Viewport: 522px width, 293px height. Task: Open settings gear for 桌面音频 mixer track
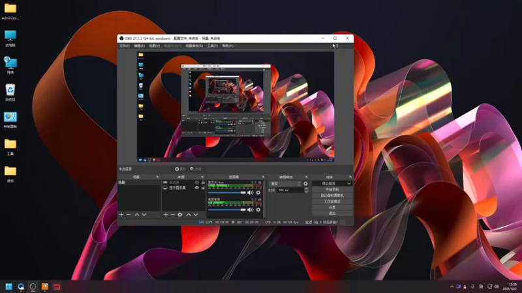(258, 210)
